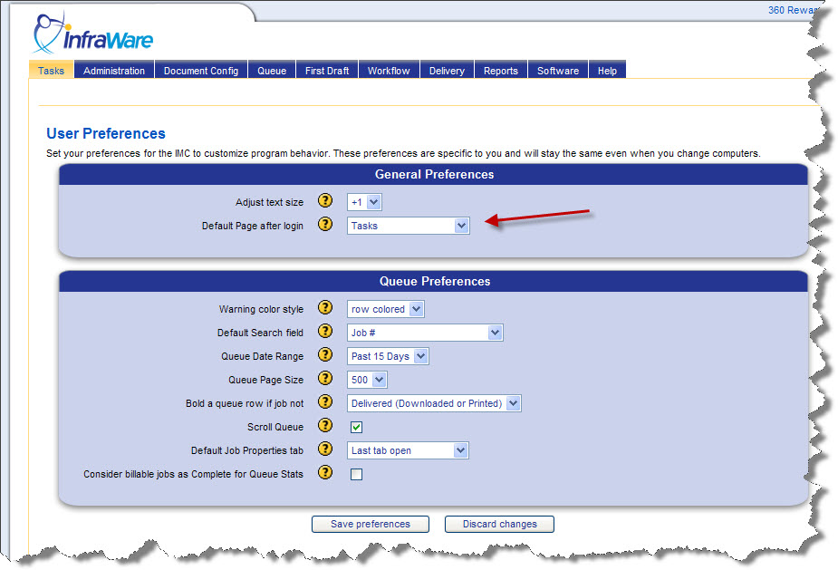Click help icon beside Adjust text size
Viewport: 838px width, 570px height.
325,201
